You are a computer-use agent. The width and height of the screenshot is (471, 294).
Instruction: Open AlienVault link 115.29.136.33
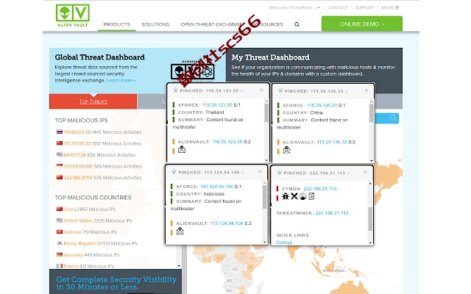pyautogui.click(x=332, y=142)
